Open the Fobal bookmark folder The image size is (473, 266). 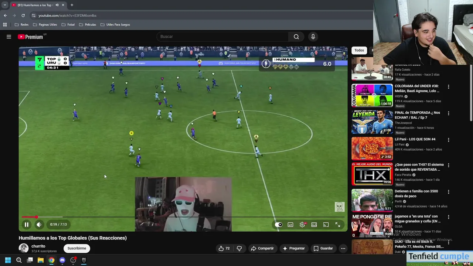68,25
